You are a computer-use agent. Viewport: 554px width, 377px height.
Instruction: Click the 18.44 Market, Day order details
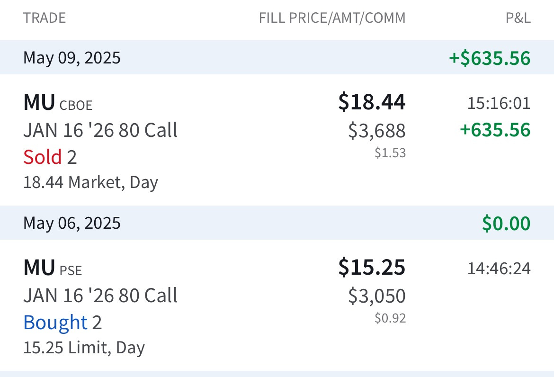tap(90, 183)
